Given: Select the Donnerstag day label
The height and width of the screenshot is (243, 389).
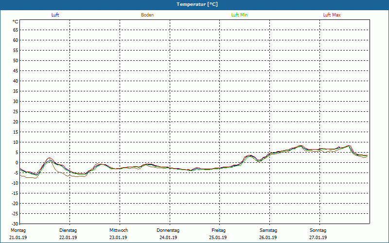Looking at the screenshot, I should point(168,230).
